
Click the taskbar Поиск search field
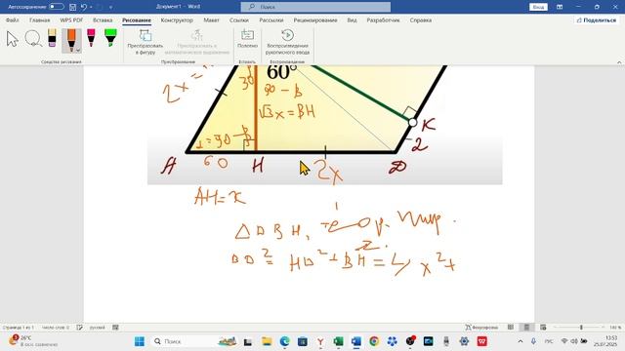tap(194, 341)
